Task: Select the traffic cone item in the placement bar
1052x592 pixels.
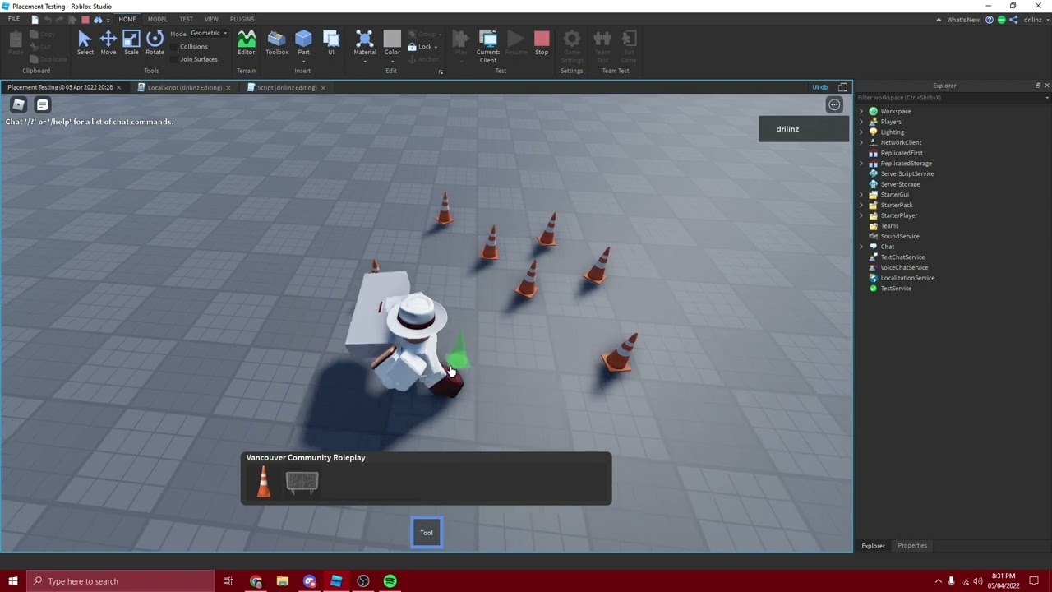Action: click(x=263, y=482)
